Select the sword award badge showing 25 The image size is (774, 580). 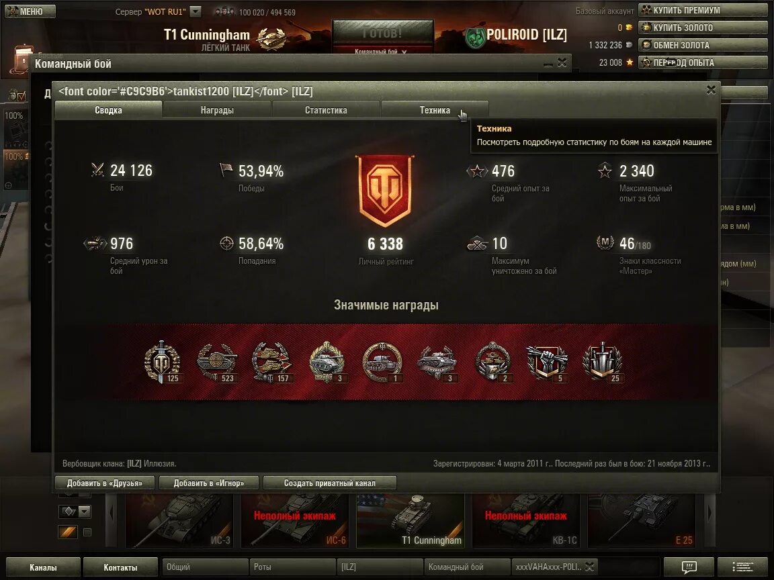603,362
